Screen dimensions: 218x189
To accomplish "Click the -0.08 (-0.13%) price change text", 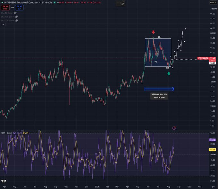I will (x=94, y=3).
